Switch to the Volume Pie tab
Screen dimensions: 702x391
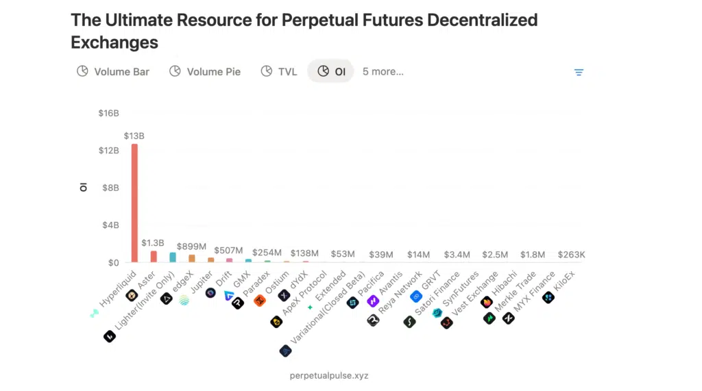[x=205, y=71]
